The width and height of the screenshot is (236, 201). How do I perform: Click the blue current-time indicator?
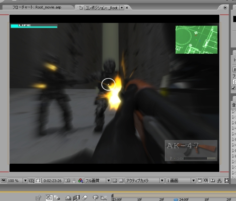(x=176, y=199)
